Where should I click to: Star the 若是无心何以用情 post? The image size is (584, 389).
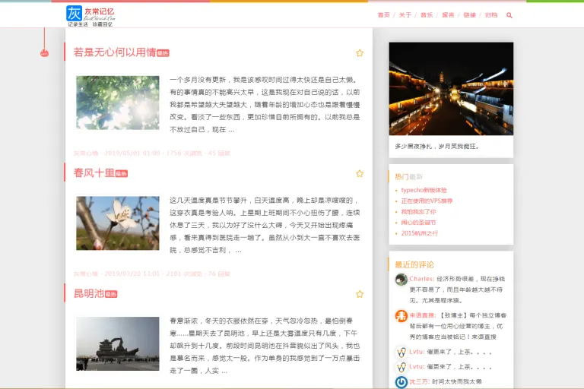(x=360, y=53)
